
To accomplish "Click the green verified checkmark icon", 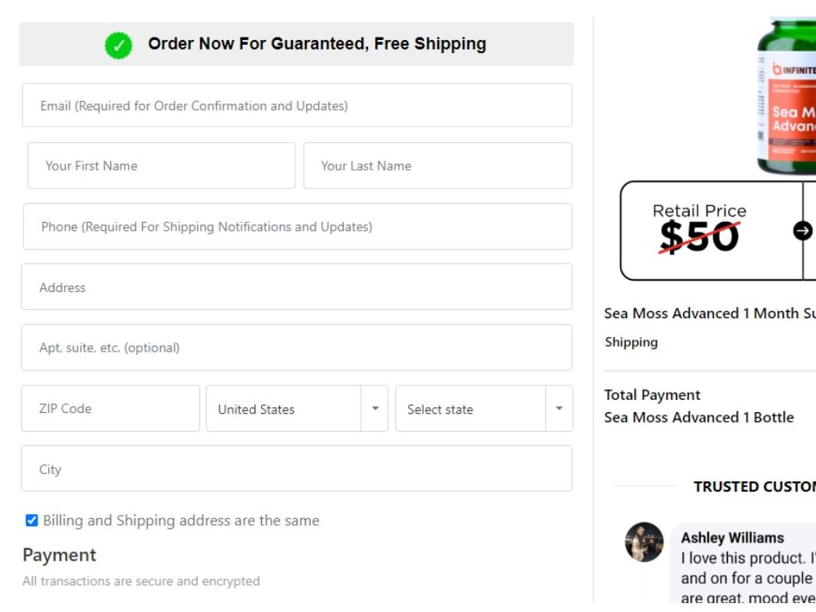I will pyautogui.click(x=119, y=45).
